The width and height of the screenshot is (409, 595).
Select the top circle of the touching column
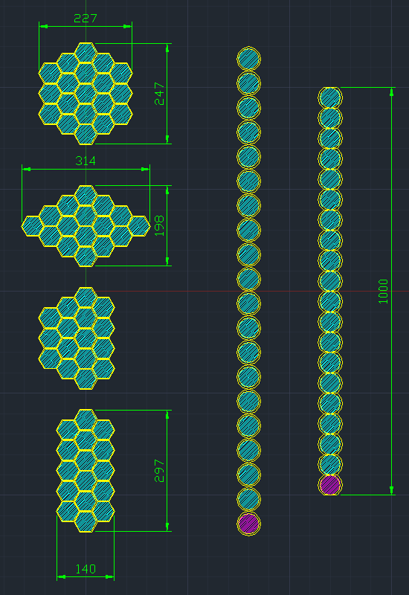pyautogui.click(x=330, y=97)
